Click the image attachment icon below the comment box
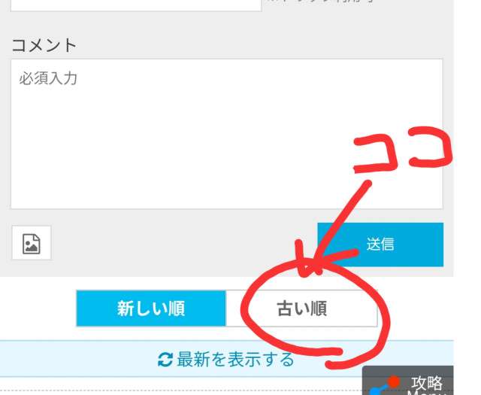This screenshot has height=395, width=481. (x=32, y=244)
